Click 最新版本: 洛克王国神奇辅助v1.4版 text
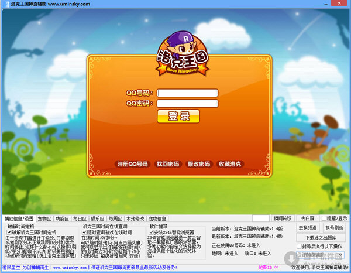This screenshot has width=351, height=273. click(247, 236)
